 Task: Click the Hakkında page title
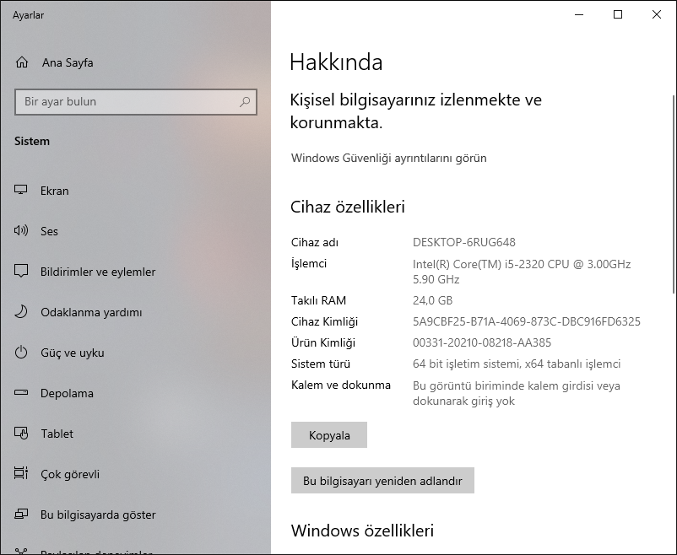pyautogui.click(x=336, y=62)
